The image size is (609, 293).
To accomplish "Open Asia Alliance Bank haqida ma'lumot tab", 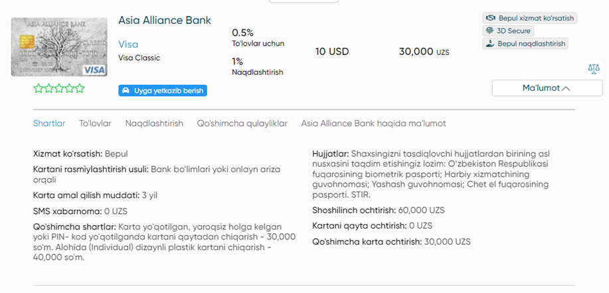I will [x=374, y=123].
